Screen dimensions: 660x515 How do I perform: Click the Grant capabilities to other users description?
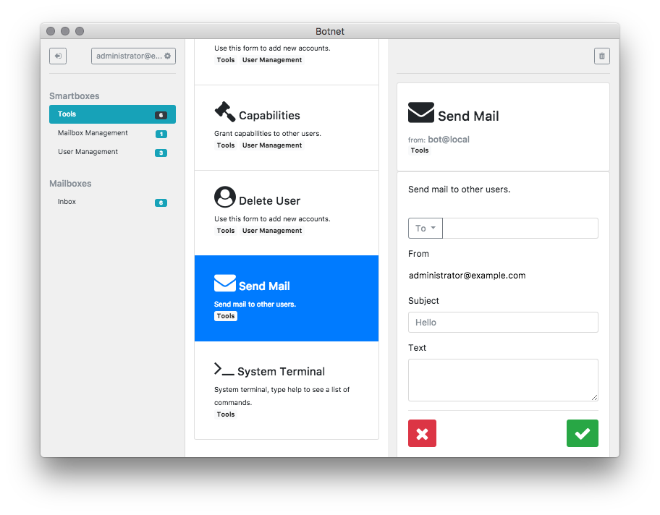(268, 134)
